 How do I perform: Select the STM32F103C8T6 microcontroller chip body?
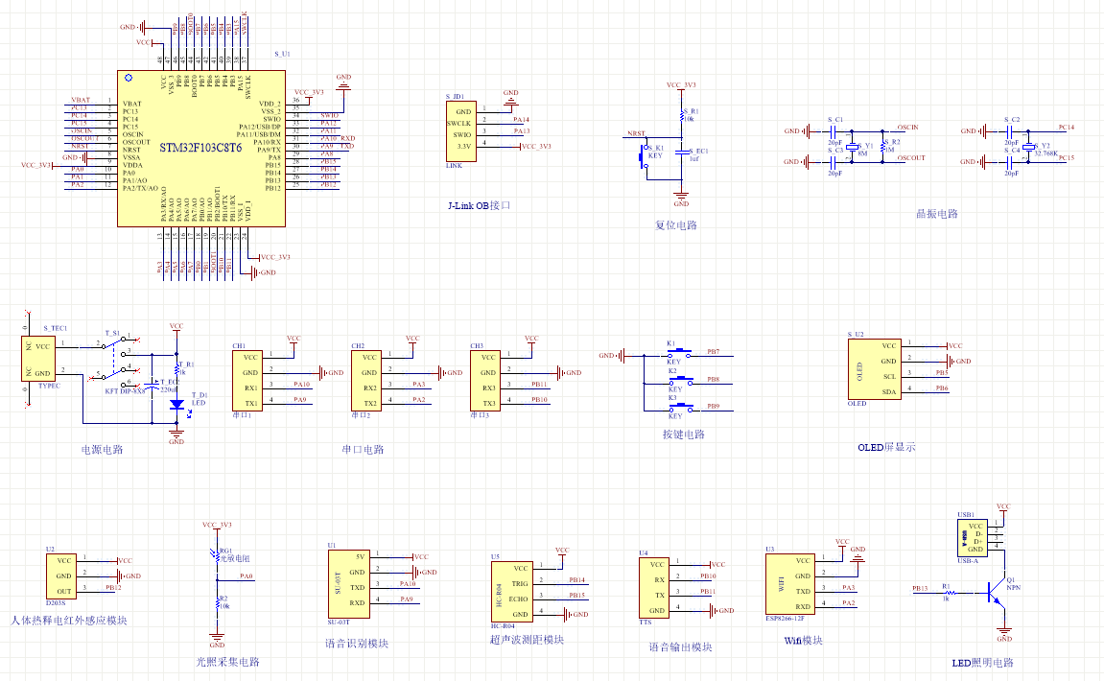tap(201, 148)
